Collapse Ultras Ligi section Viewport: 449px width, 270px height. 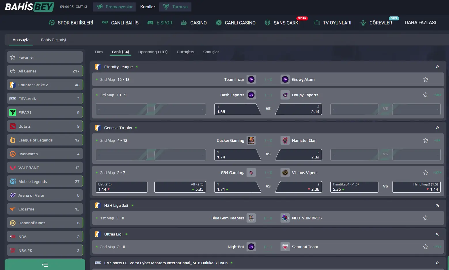(437, 234)
